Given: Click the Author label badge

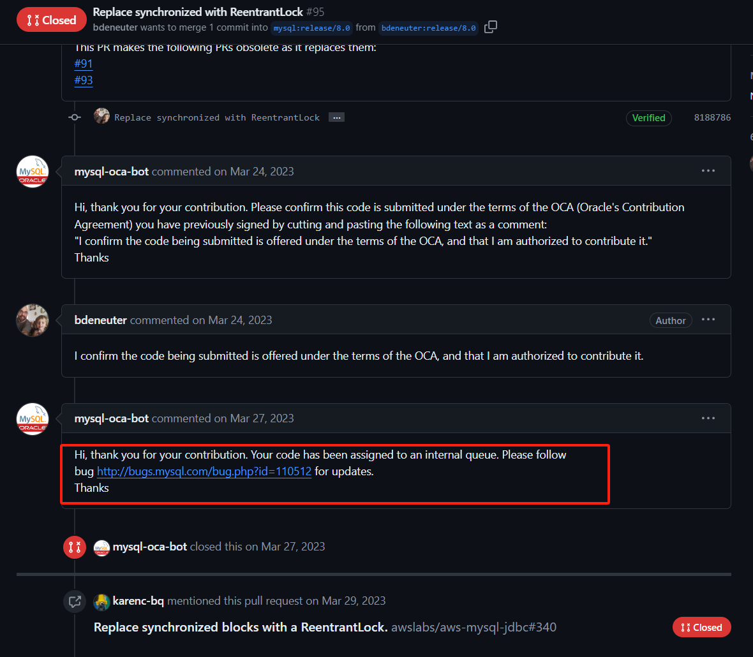Looking at the screenshot, I should pos(670,321).
